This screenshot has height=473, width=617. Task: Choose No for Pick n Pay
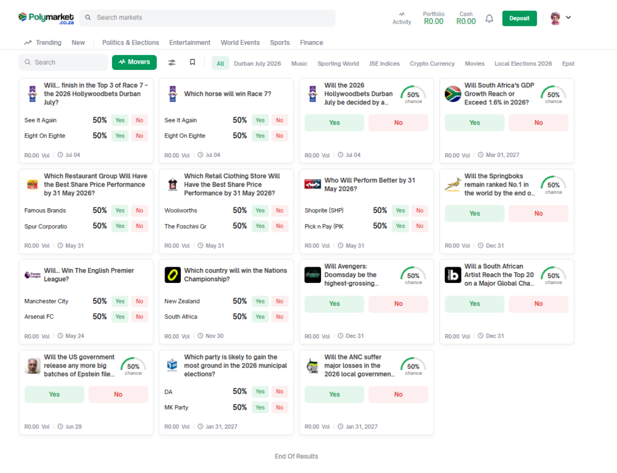(420, 226)
